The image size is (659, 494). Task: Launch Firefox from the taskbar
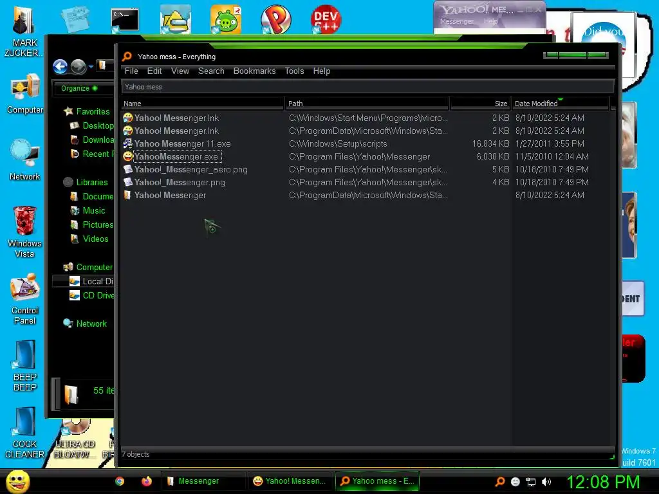click(x=146, y=481)
